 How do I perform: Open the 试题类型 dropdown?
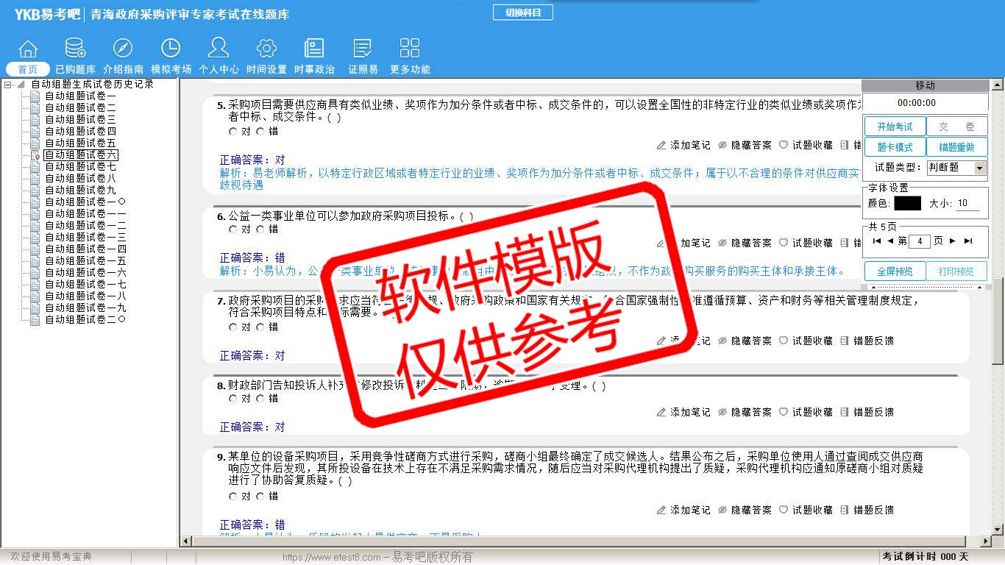979,168
